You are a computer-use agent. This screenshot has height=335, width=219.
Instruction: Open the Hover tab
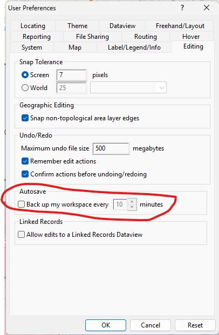pos(191,37)
